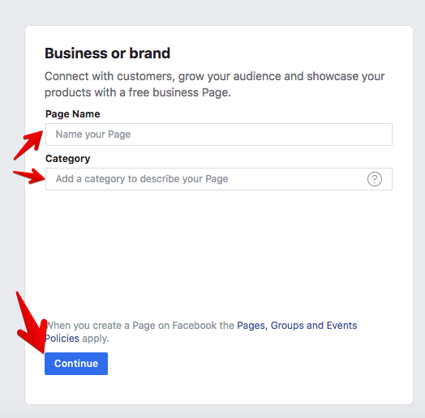Click the Business or brand heading
This screenshot has height=418, width=425.
point(107,53)
